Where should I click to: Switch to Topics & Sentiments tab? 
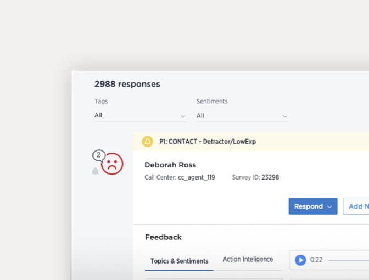point(180,261)
